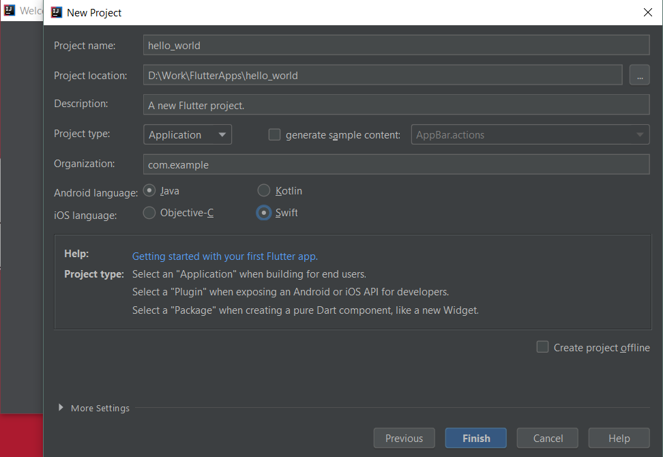Image resolution: width=663 pixels, height=457 pixels.
Task: Focus the Description text field
Action: [396, 106]
